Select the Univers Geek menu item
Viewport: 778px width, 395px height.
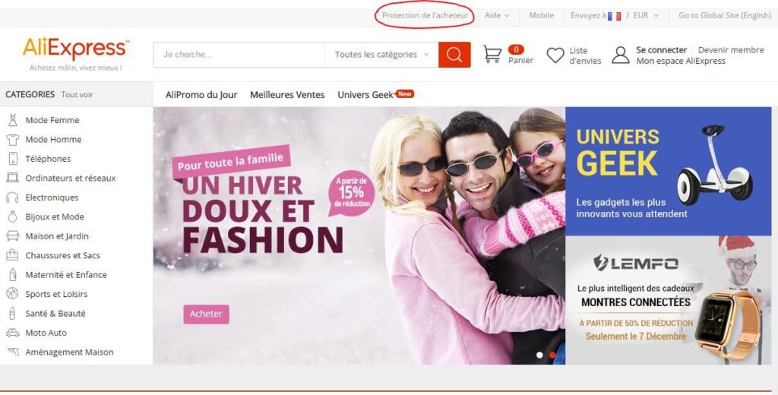365,95
